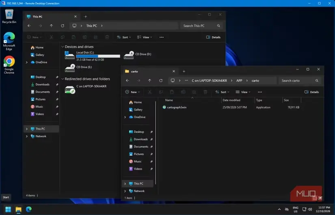Go up one folder in carto window

149,81
